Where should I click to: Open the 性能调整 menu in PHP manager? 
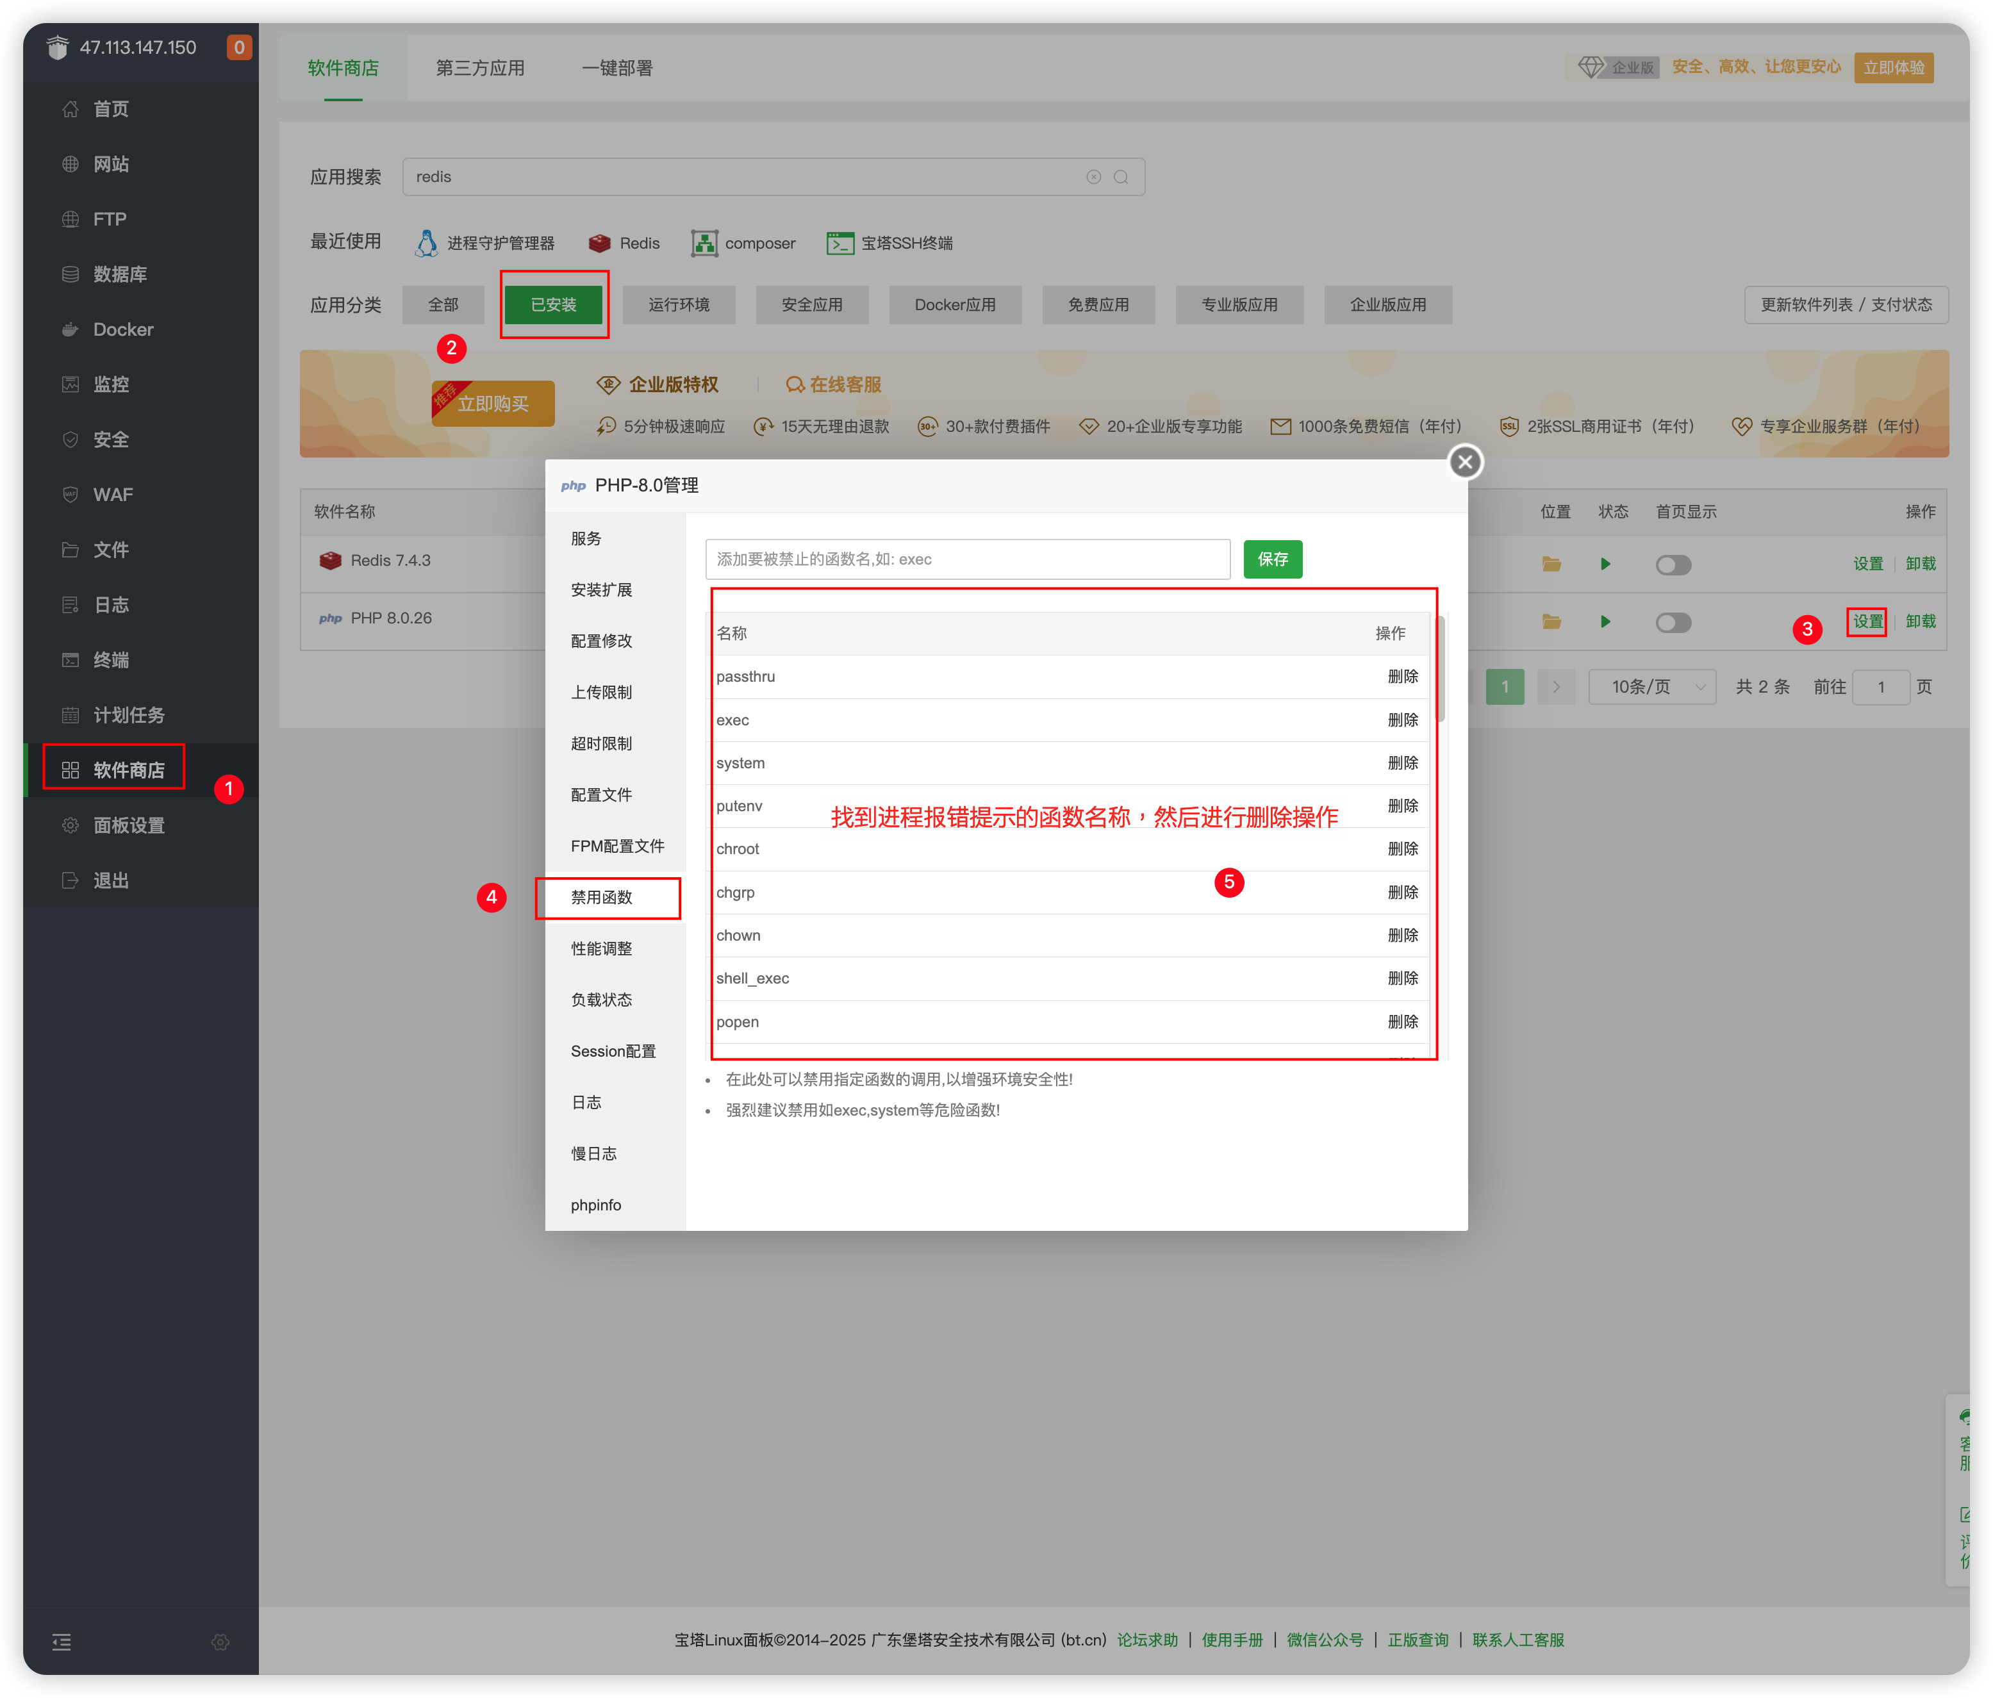point(601,949)
